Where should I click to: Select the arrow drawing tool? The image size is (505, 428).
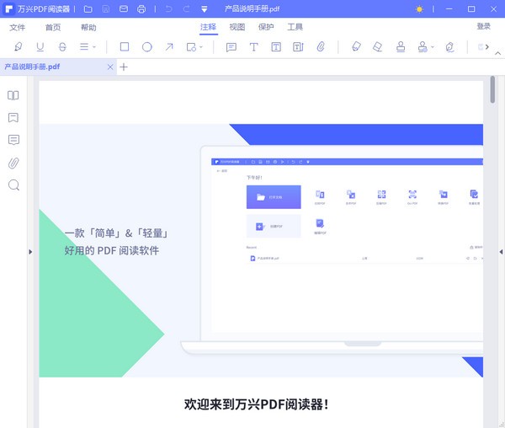click(x=169, y=47)
